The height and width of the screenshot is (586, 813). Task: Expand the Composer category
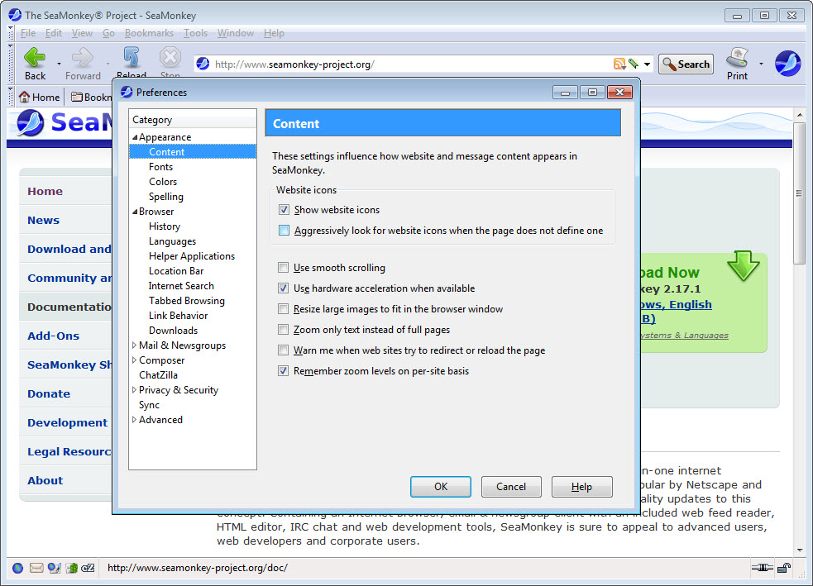(x=134, y=360)
